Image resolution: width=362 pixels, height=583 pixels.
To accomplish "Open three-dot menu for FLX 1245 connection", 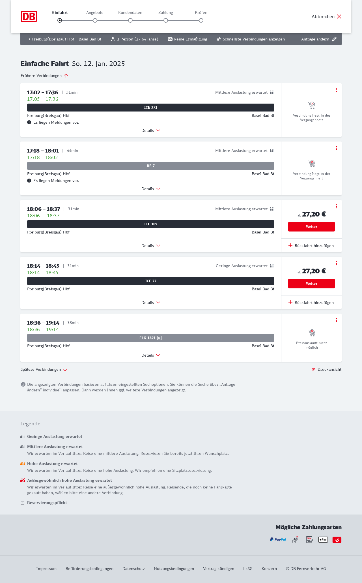I will tap(336, 320).
